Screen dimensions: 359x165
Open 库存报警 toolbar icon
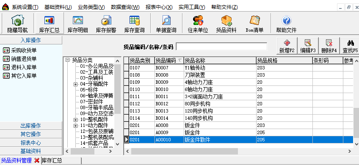coord(106,24)
